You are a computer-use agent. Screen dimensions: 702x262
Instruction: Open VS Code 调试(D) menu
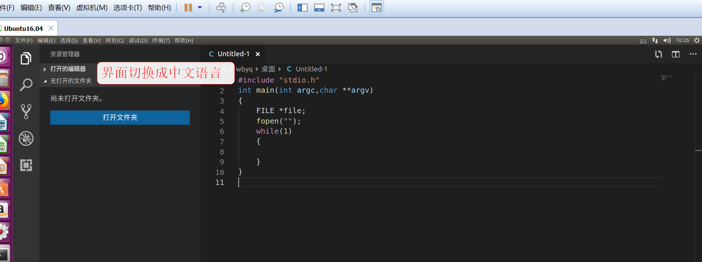pos(138,41)
